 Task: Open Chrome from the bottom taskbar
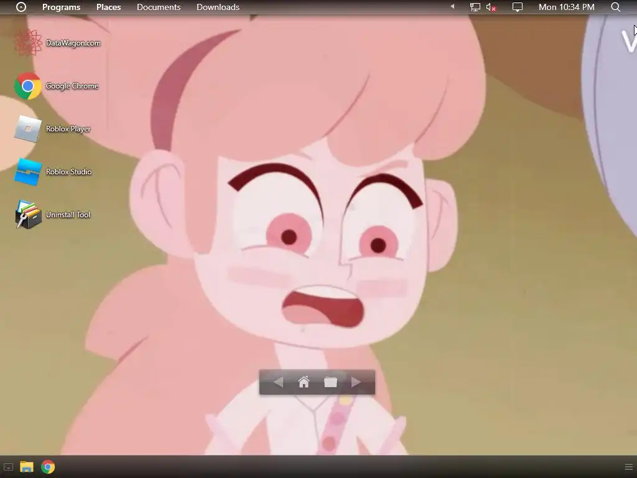(x=48, y=467)
